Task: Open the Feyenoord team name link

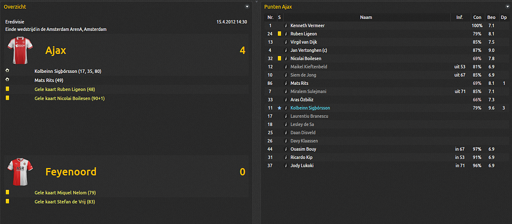Action: 71,172
